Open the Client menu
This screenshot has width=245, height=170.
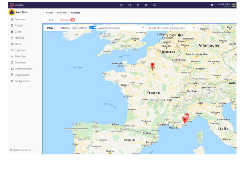tap(18, 44)
